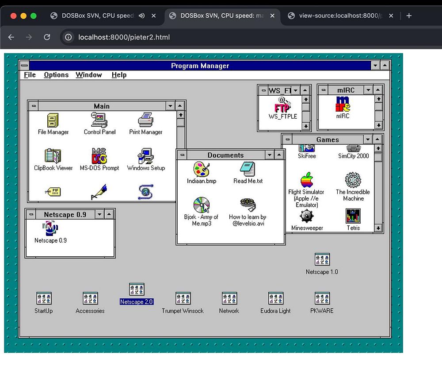This screenshot has width=442, height=371.
Task: Click the localhost address bar
Action: (251, 37)
